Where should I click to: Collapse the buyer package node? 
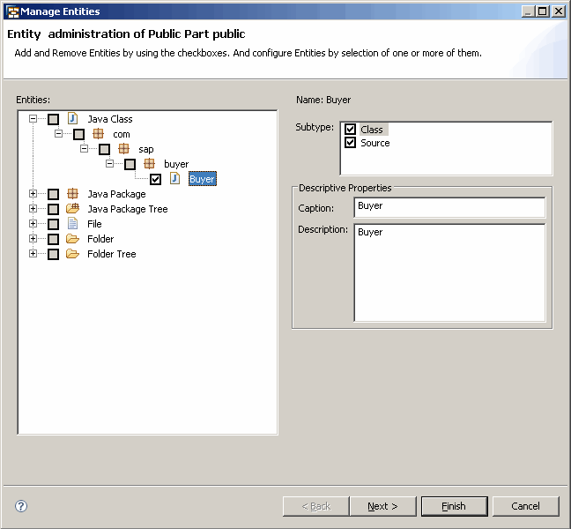(109, 164)
